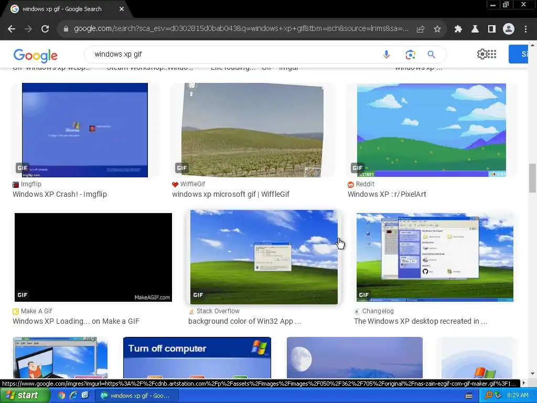Image resolution: width=537 pixels, height=403 pixels.
Task: Click the Google search text field
Action: pyautogui.click(x=233, y=55)
